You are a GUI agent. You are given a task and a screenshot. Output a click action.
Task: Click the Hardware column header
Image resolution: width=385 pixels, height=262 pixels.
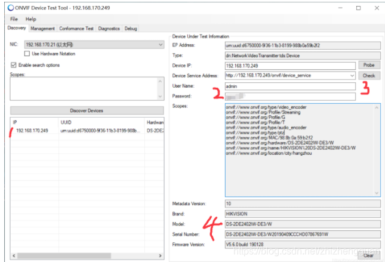point(155,122)
